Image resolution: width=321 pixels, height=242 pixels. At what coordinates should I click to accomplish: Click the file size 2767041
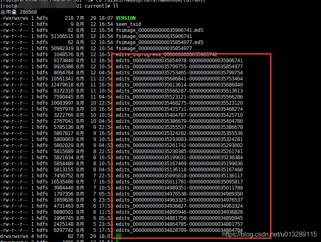[x=63, y=121]
